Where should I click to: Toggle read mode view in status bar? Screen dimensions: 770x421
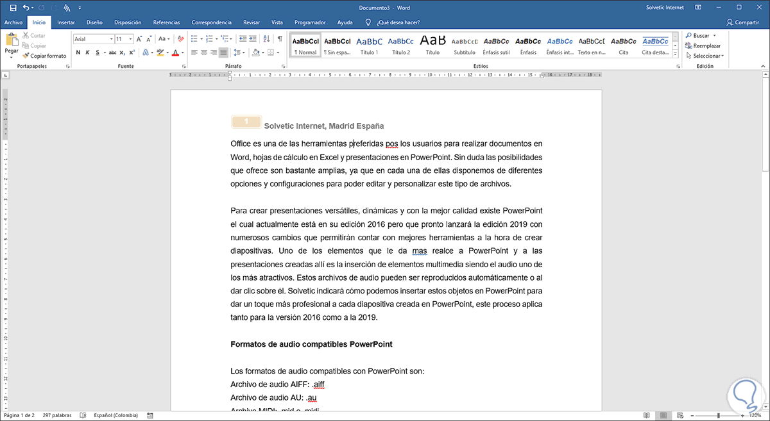click(647, 415)
